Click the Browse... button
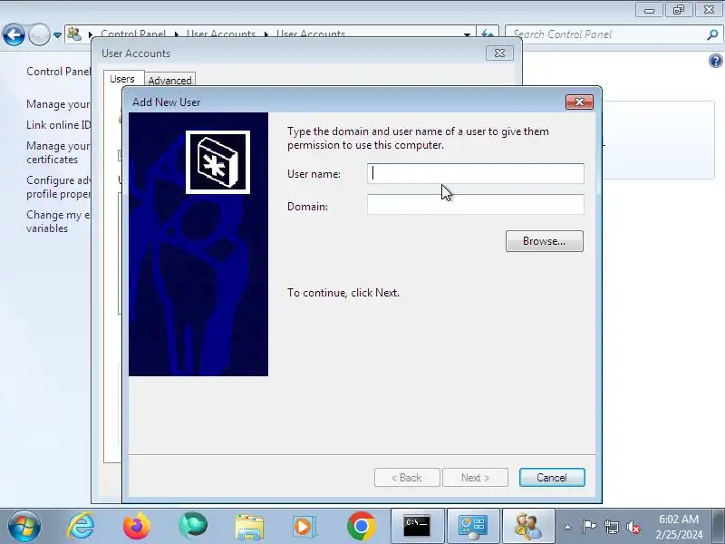 [x=545, y=241]
